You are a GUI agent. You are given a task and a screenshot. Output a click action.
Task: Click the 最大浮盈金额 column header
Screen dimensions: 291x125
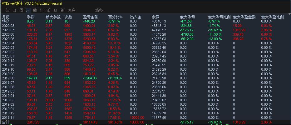tap(244, 17)
